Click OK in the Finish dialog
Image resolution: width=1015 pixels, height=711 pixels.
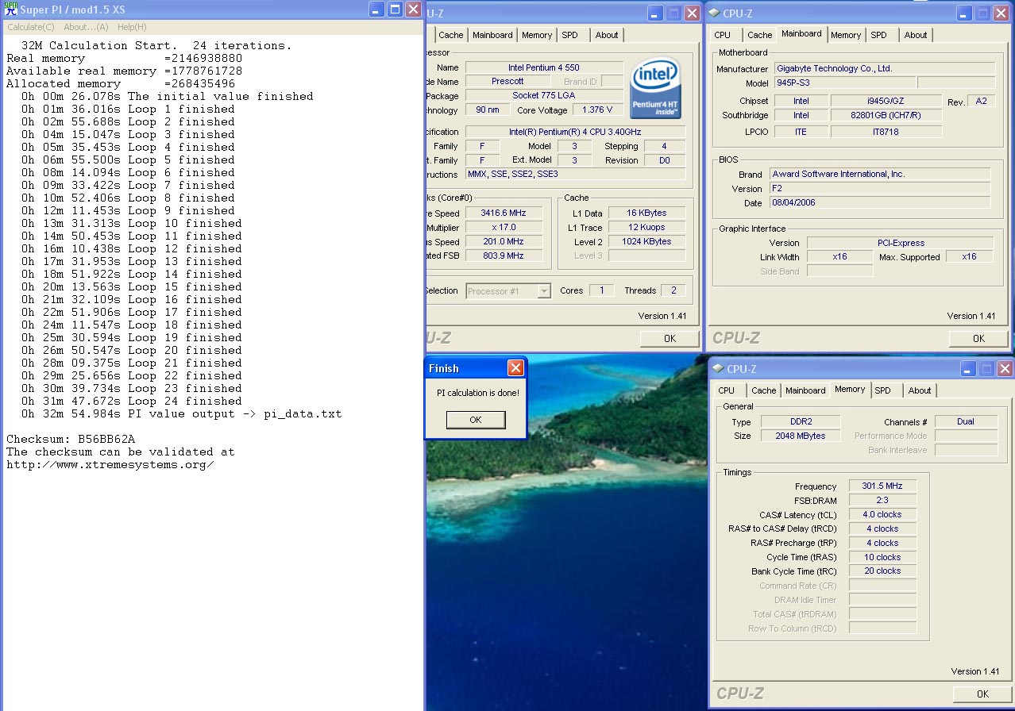[x=476, y=420]
